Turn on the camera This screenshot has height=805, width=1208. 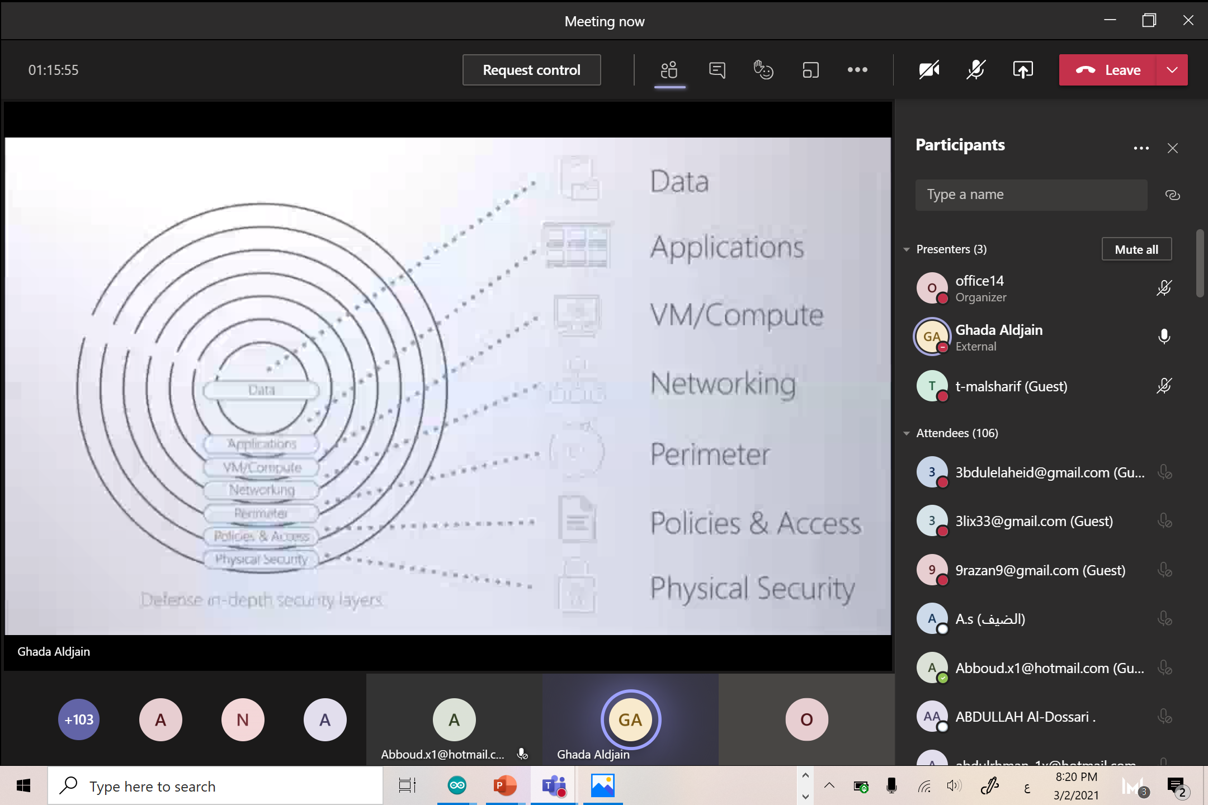[x=929, y=70]
